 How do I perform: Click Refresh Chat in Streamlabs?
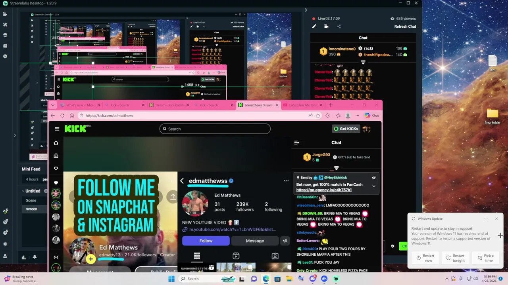tap(405, 27)
